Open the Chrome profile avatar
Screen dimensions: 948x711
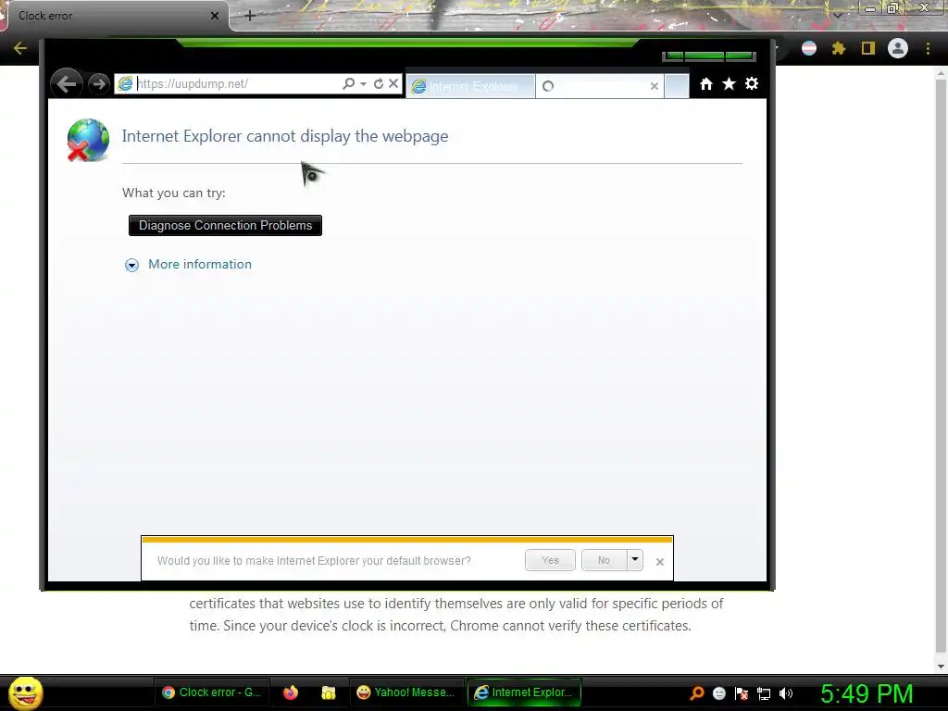click(898, 48)
